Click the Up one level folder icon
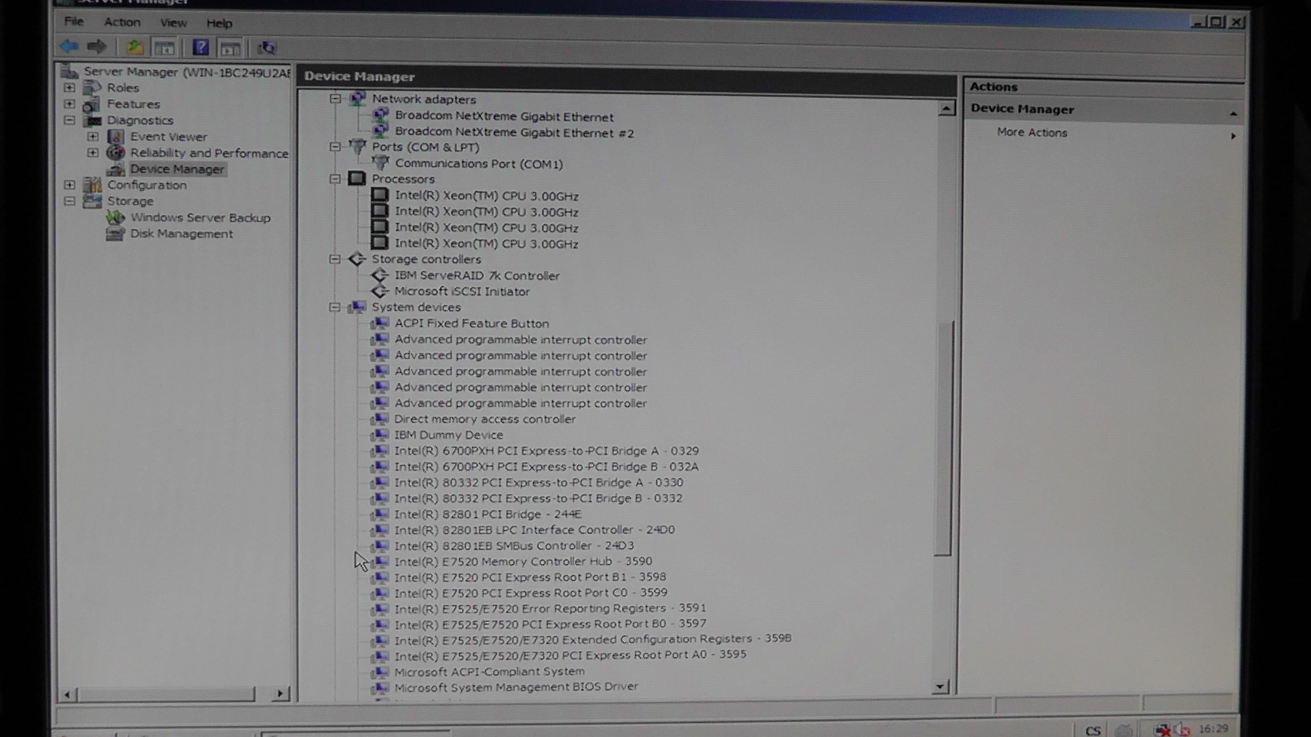Screen dimensions: 1311x737 [135, 47]
